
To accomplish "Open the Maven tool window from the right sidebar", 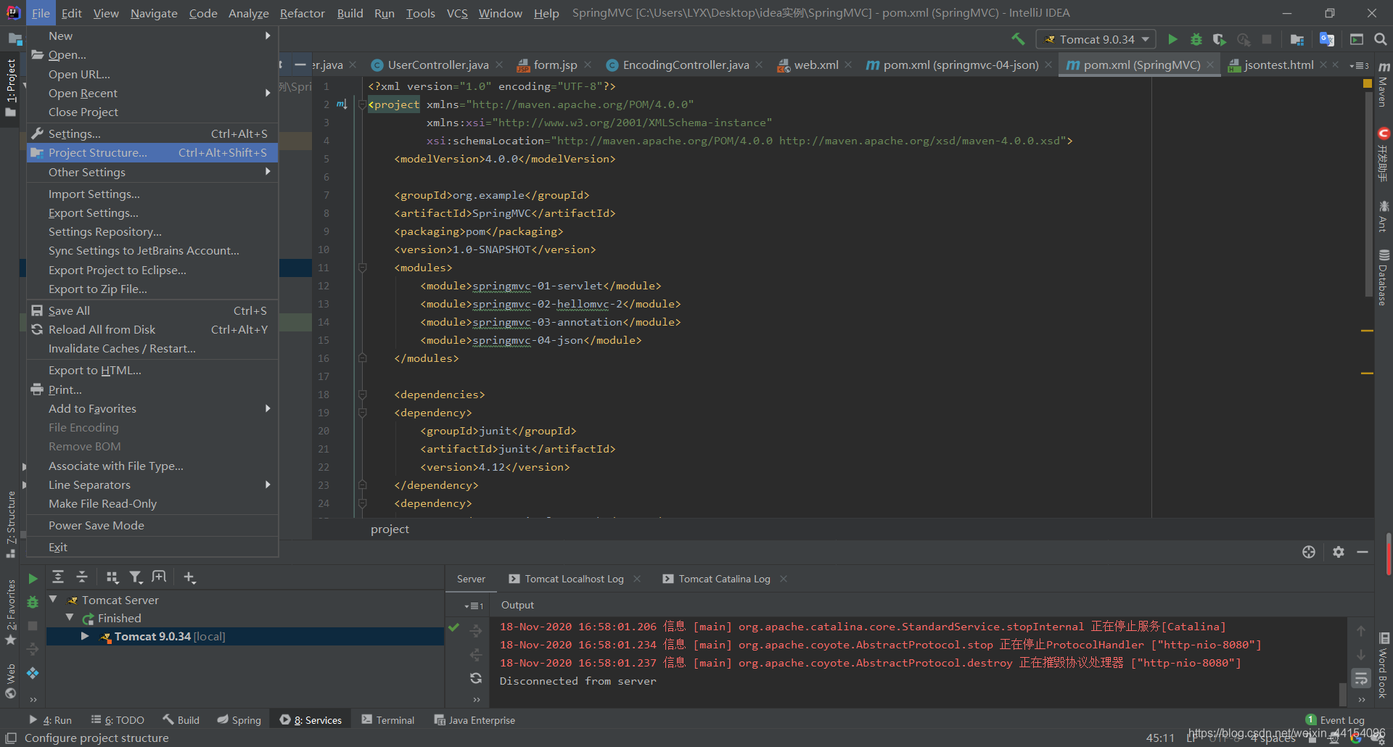I will point(1384,85).
